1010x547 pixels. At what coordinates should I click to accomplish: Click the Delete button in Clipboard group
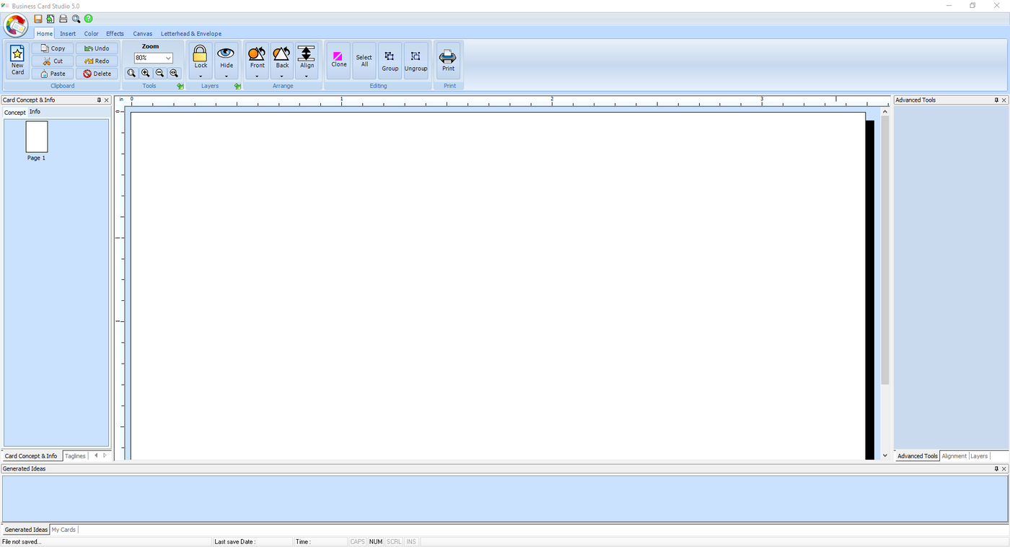point(97,74)
